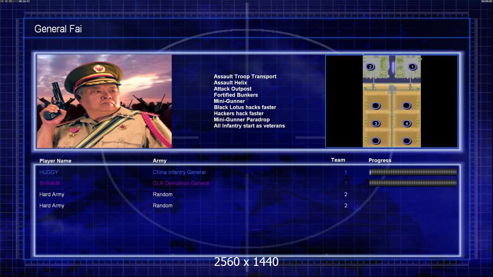The width and height of the screenshot is (493, 277).
Task: Click start position 1 on the minimap
Action: click(x=412, y=67)
